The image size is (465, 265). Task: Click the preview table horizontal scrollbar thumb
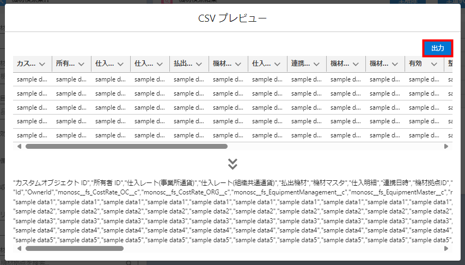pos(126,146)
